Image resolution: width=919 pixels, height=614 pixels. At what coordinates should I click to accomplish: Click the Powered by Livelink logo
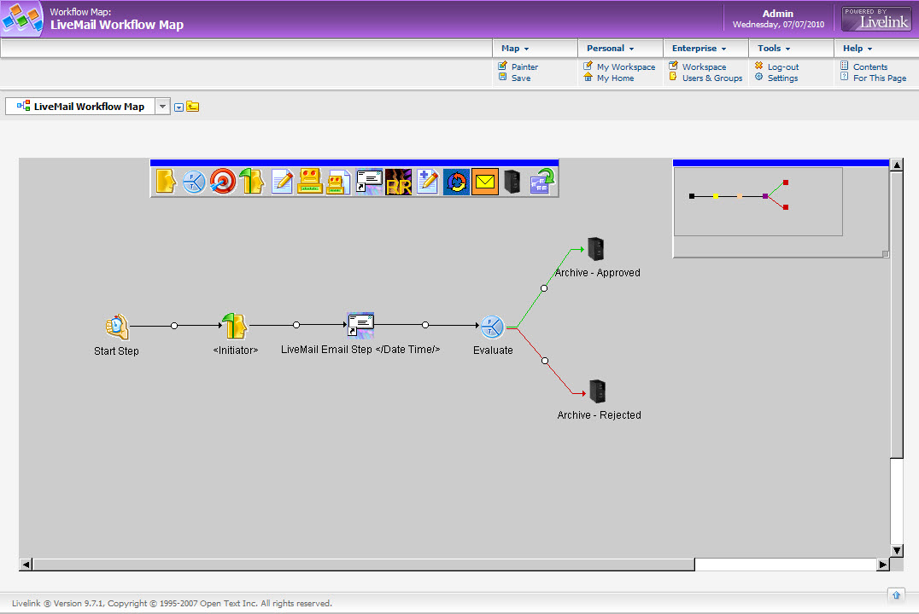pos(876,20)
